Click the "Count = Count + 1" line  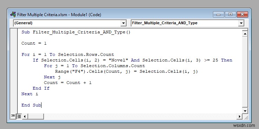pyautogui.click(x=67, y=83)
